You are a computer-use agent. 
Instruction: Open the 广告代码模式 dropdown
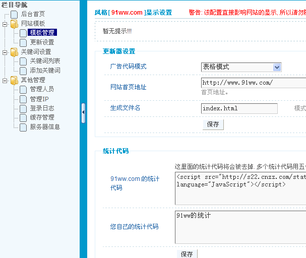241,67
